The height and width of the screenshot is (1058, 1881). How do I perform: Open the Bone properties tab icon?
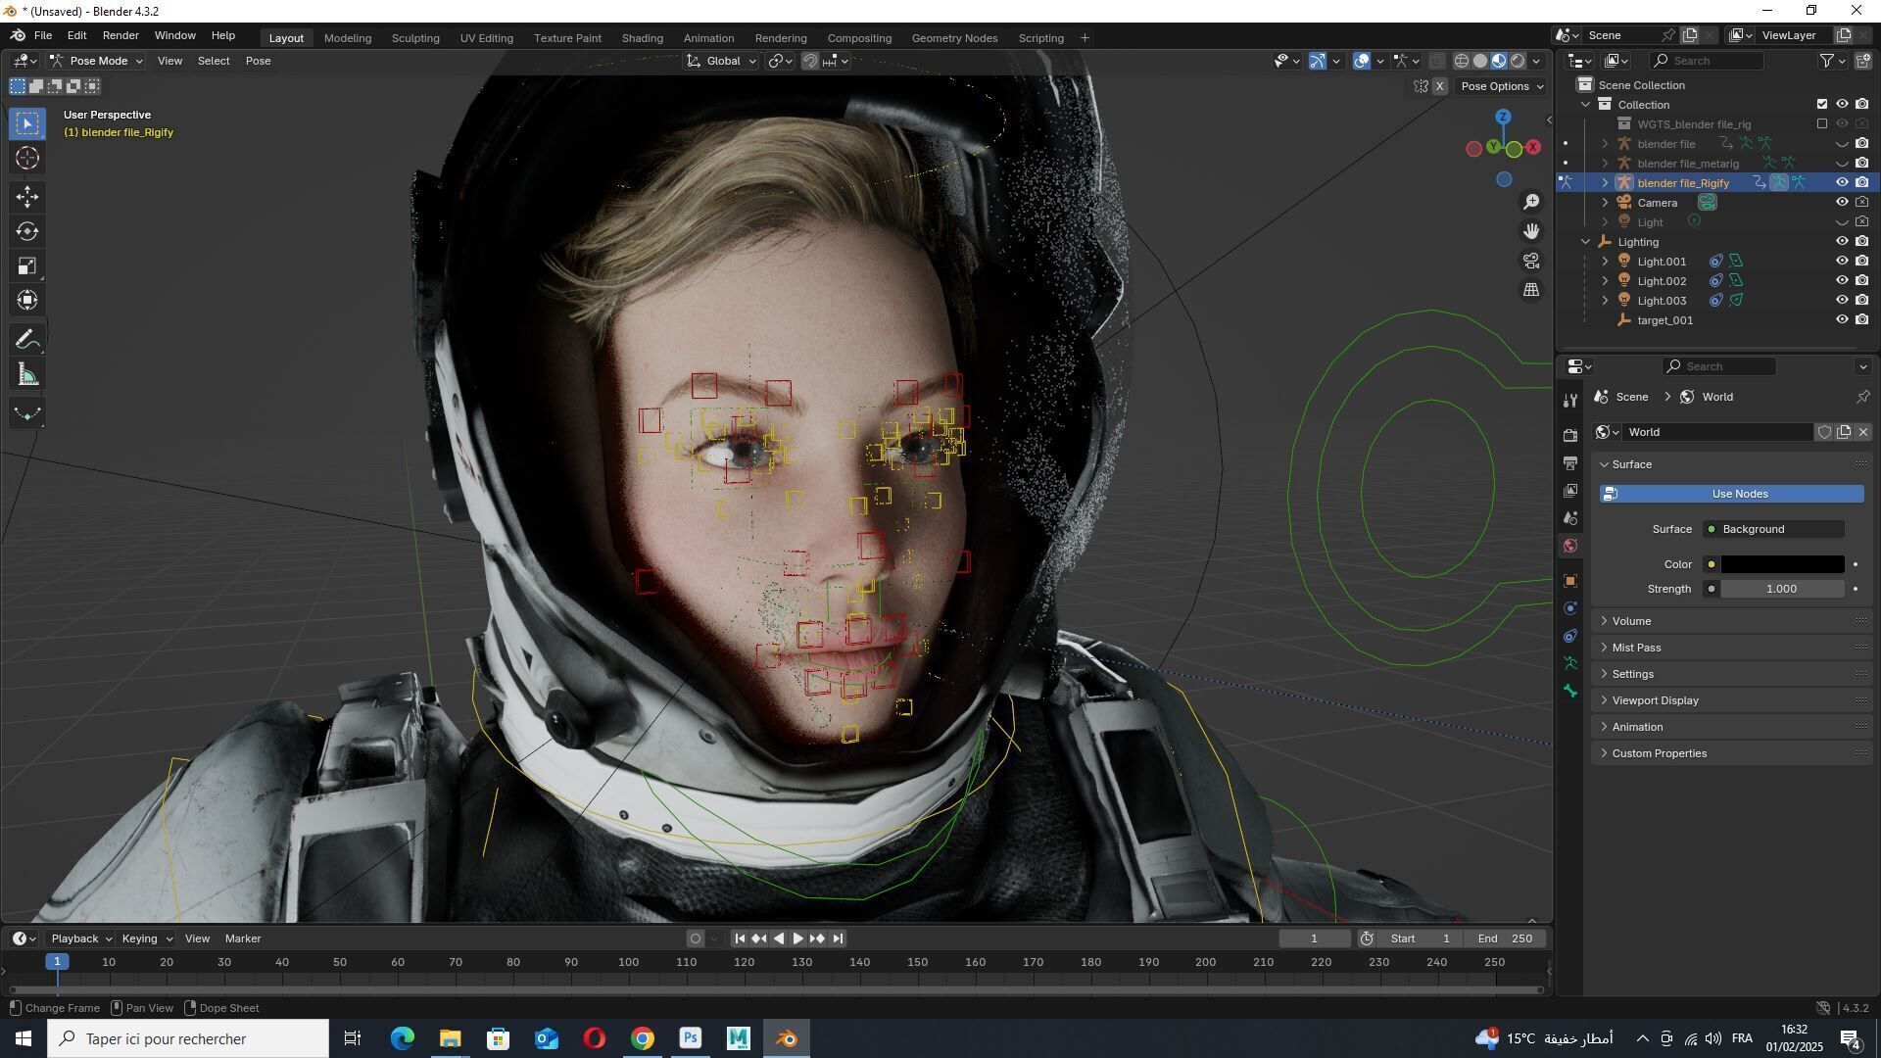1570,691
